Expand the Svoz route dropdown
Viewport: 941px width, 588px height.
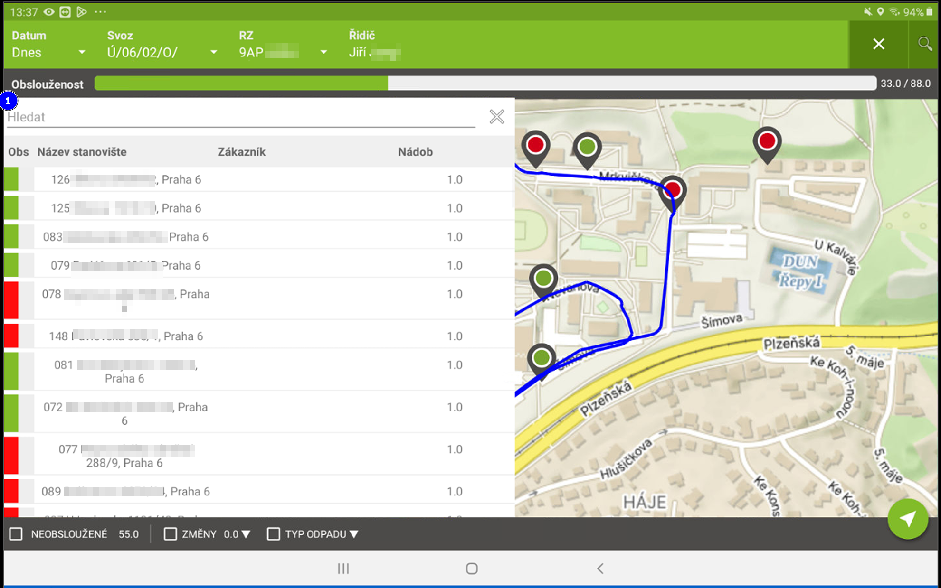click(x=162, y=52)
